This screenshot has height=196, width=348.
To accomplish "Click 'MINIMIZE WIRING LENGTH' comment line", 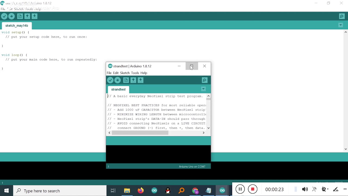I will (x=157, y=114).
